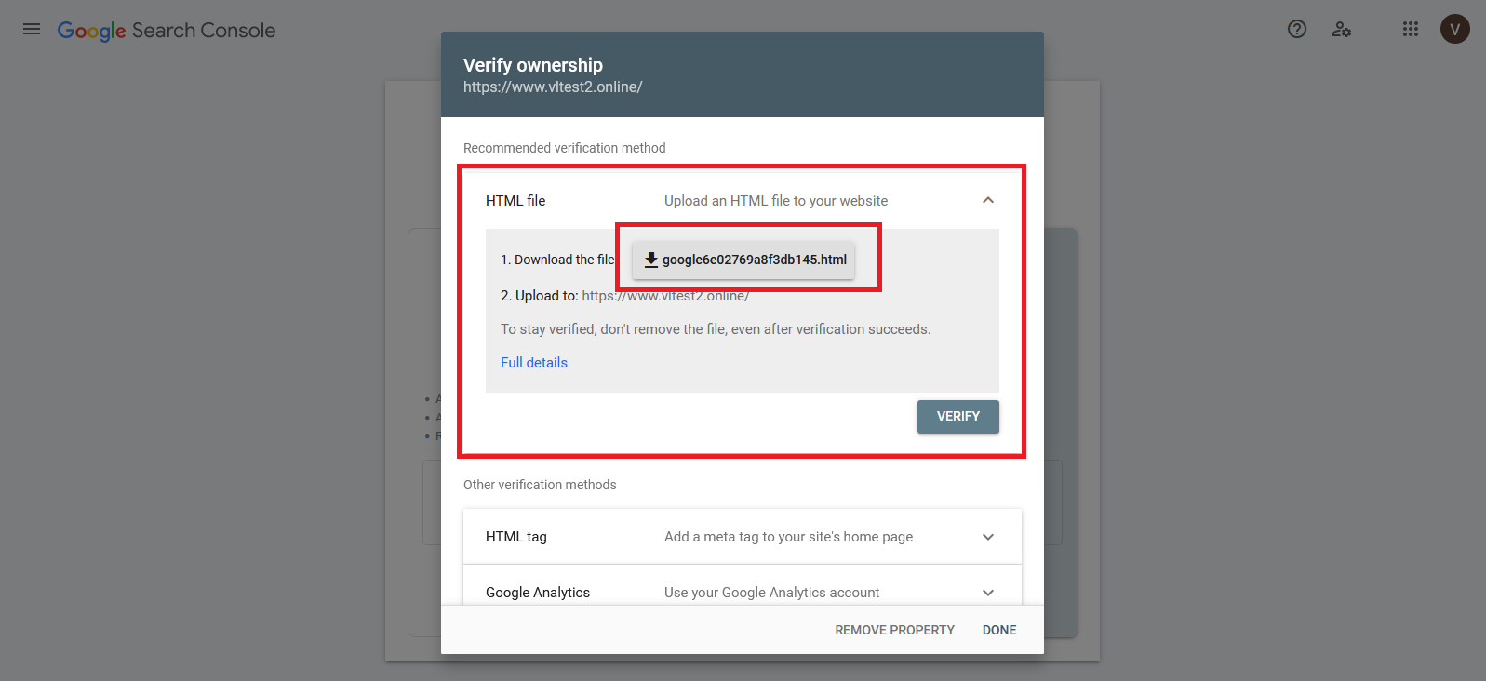Expand the HTML tag chevron
Screen dimensions: 1486x681
[988, 537]
